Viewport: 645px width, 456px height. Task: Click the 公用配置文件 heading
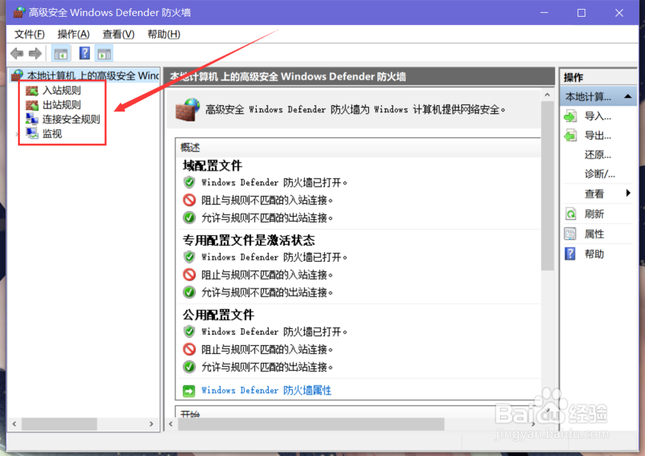coord(219,315)
